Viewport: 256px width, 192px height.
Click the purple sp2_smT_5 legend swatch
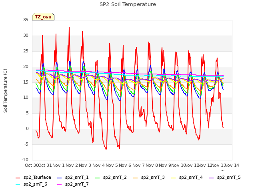point(212,178)
